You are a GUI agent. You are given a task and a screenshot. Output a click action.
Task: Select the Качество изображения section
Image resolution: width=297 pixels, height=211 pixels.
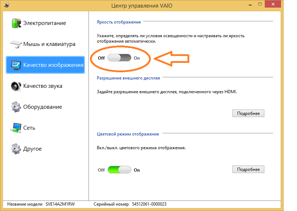[45, 65]
